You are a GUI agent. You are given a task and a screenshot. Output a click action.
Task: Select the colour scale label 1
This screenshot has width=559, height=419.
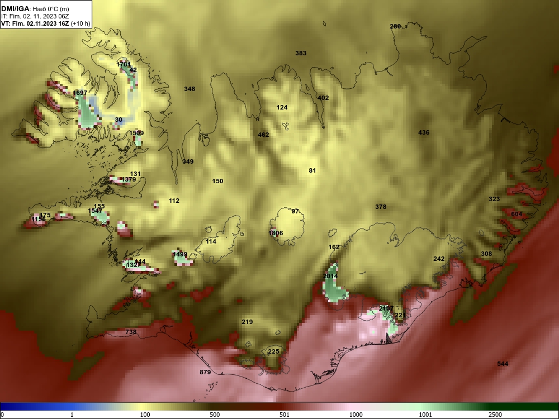coord(72,415)
